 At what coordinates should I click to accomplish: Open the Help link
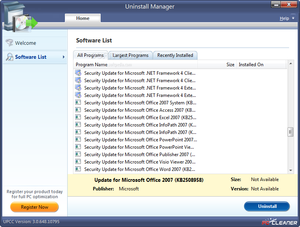click(x=284, y=18)
